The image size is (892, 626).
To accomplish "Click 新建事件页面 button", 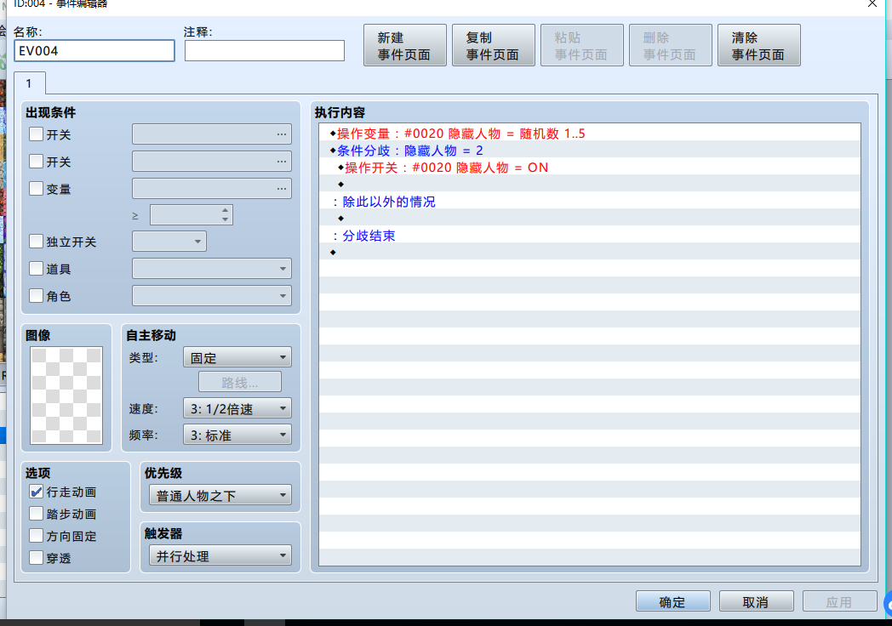I will [x=405, y=45].
